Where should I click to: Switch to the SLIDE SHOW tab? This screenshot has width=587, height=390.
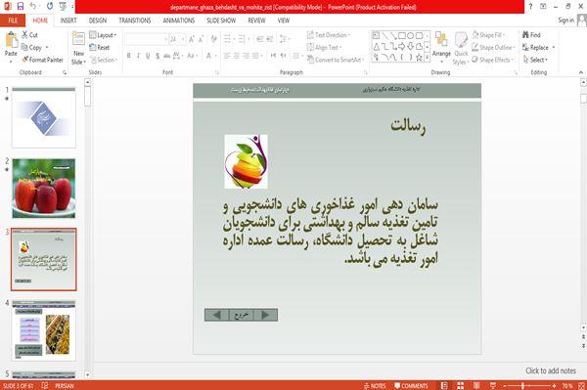tap(221, 21)
